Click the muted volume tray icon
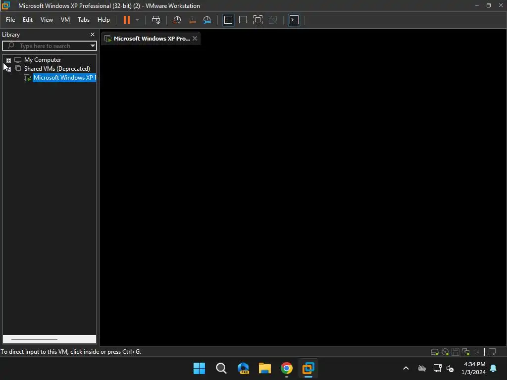 tap(450, 368)
